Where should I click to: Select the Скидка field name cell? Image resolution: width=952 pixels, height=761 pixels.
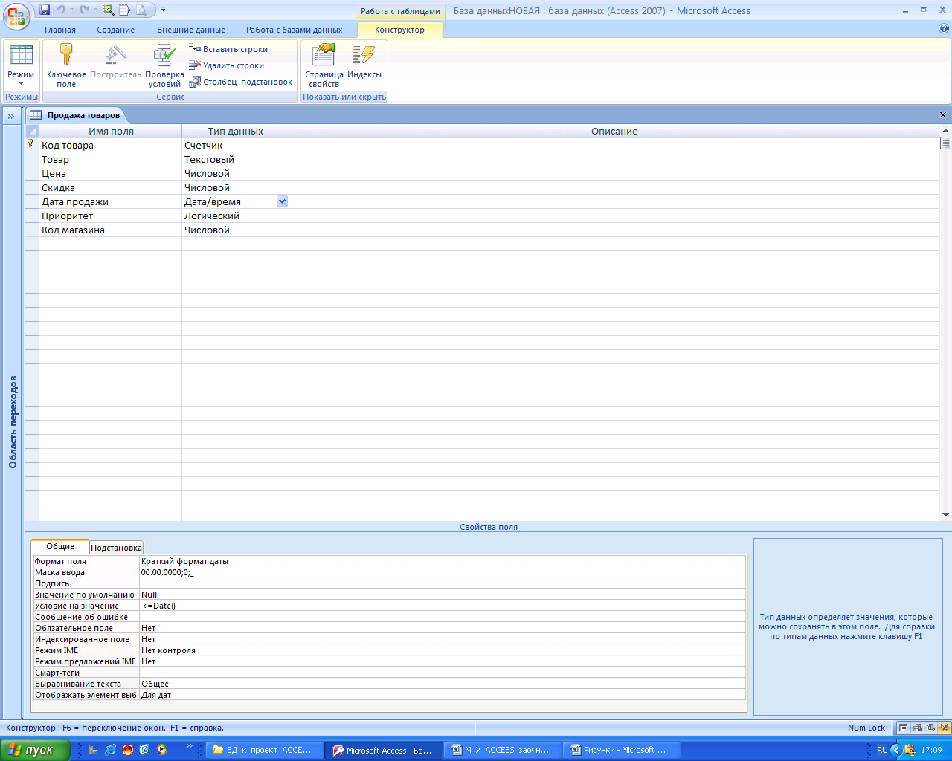point(110,188)
